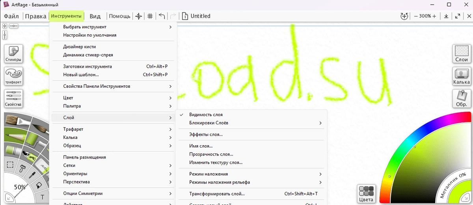Open the трафарет stencil panel
473x205 pixels.
(x=13, y=76)
